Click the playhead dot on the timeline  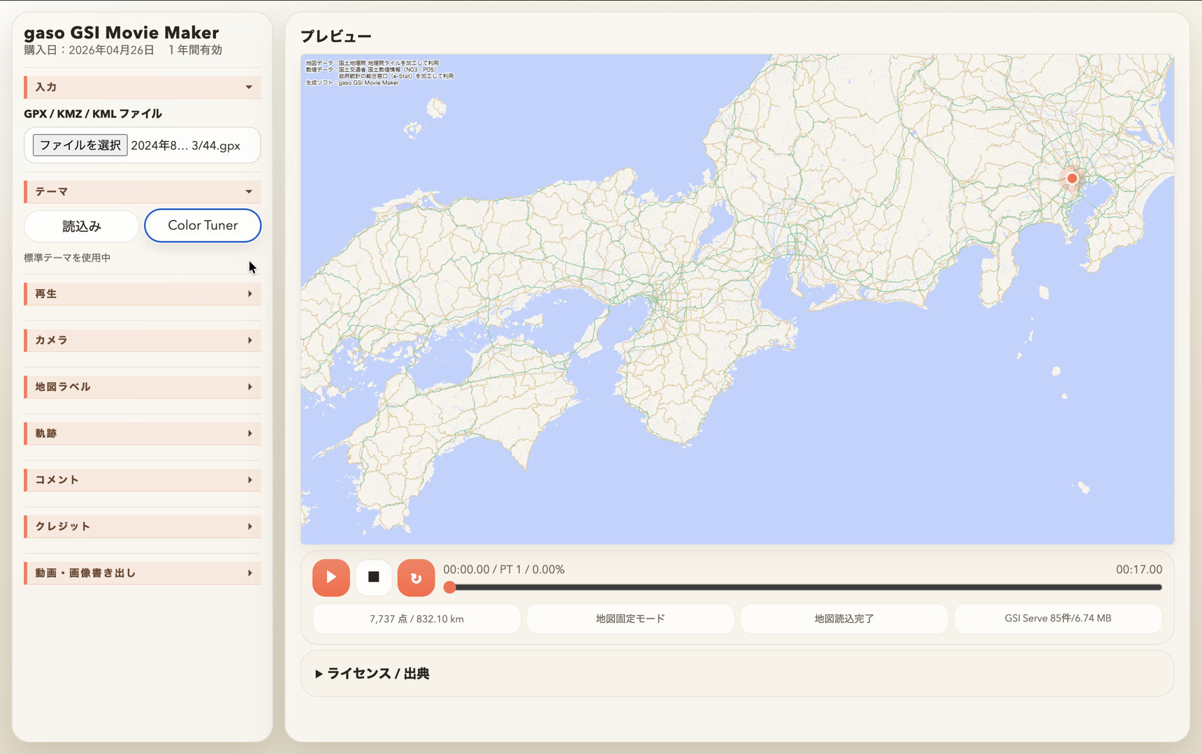[450, 588]
